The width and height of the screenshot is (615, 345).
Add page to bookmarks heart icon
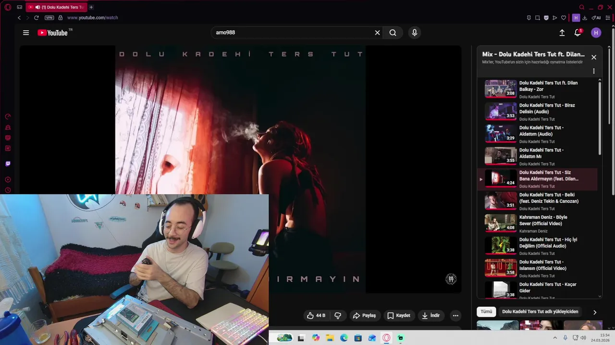pos(564,18)
